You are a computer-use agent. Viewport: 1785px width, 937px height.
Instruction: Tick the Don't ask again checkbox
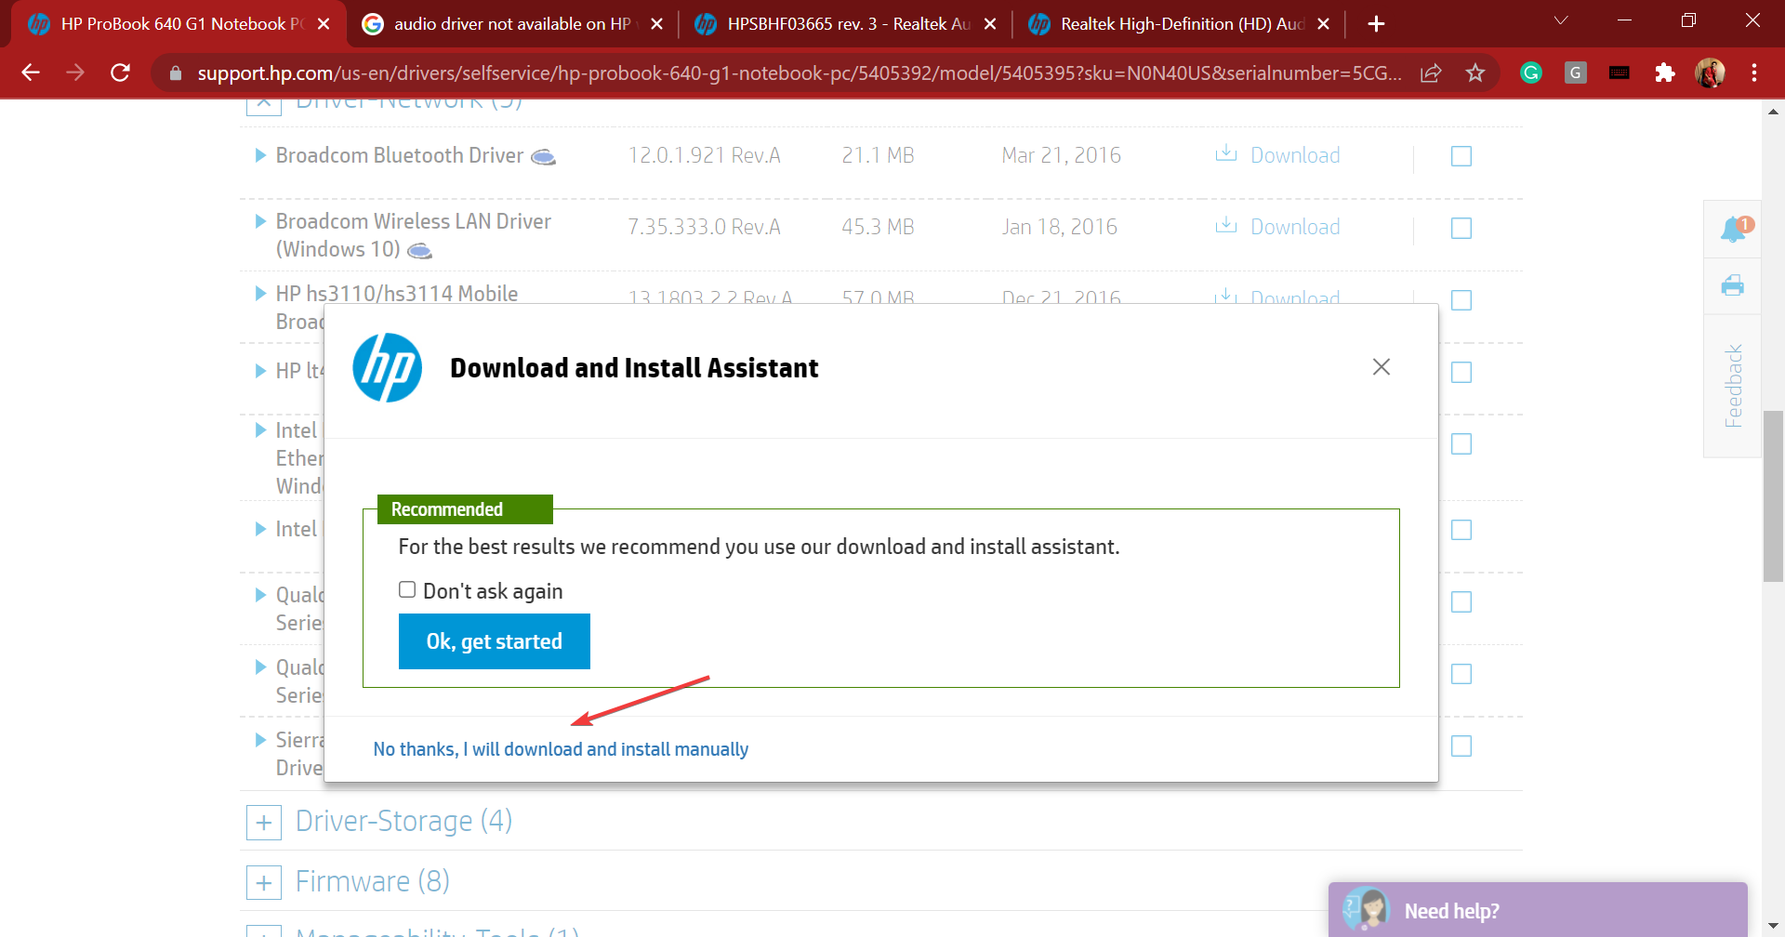pos(407,589)
